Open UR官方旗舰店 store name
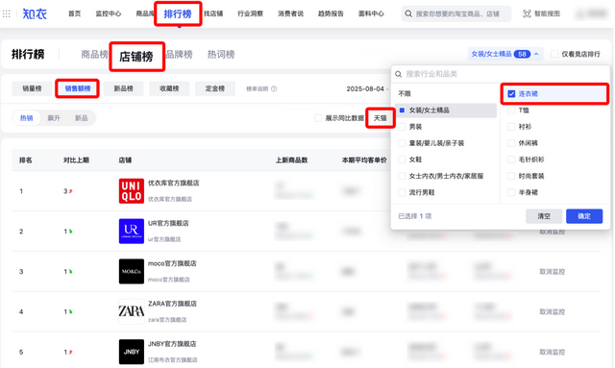Viewport: 615px width, 368px height. coord(168,223)
